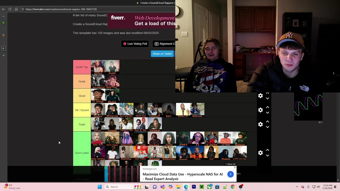Select the GOAT Tier label
The width and height of the screenshot is (340, 191).
pos(82,67)
